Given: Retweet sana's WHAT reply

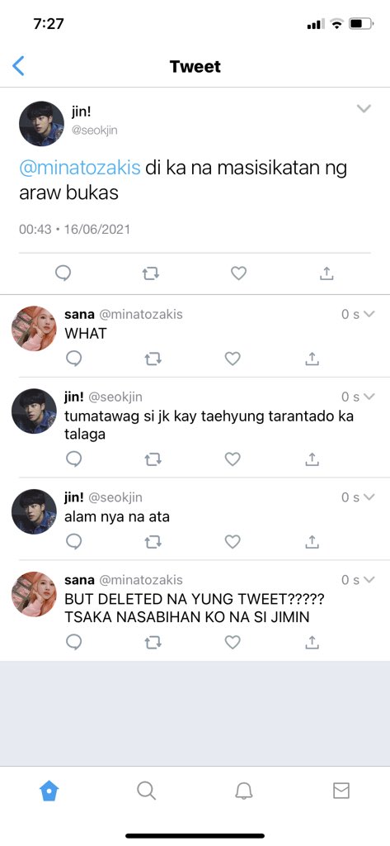Looking at the screenshot, I should pos(153,359).
